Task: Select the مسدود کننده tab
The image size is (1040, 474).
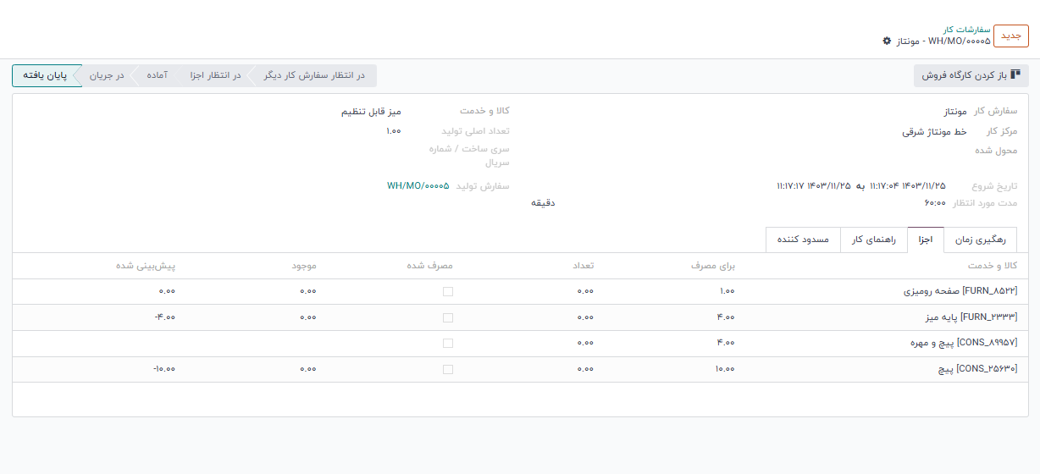Action: 802,240
